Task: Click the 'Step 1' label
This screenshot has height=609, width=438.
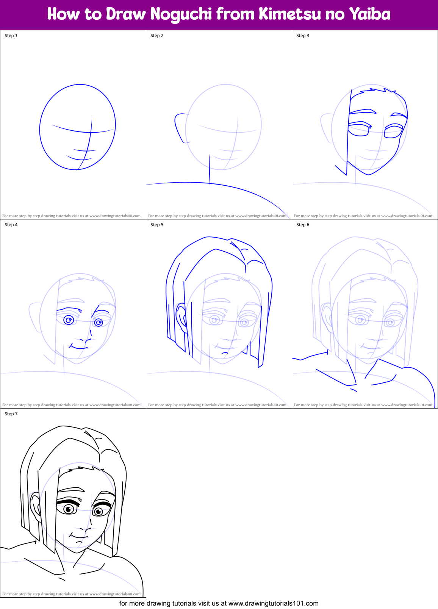Action: click(11, 36)
